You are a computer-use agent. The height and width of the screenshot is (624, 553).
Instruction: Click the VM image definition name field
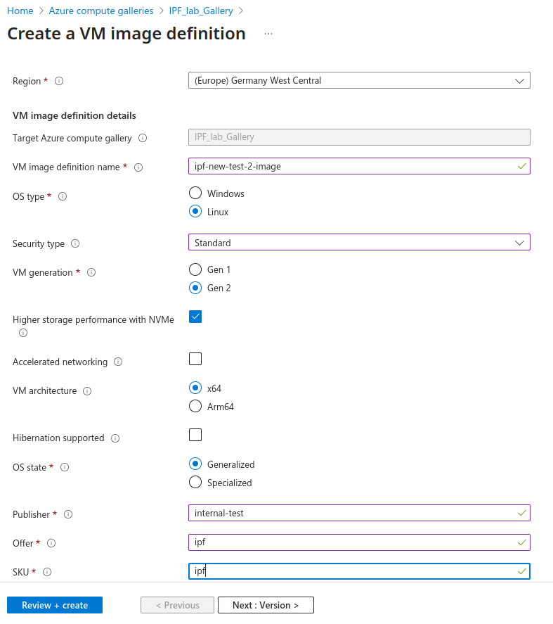tap(351, 166)
